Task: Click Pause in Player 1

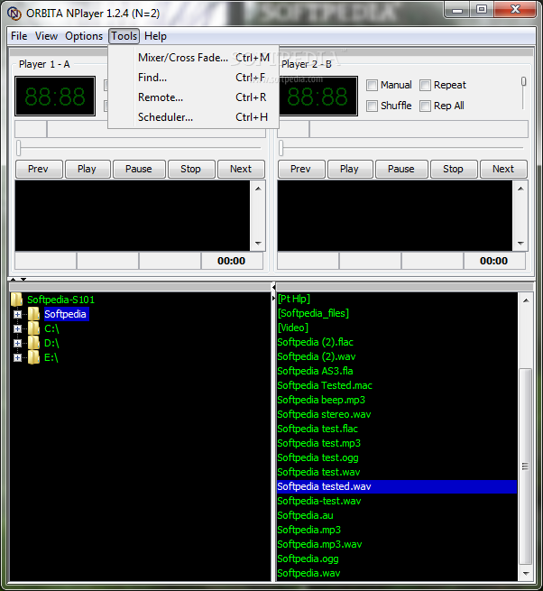Action: click(x=139, y=169)
